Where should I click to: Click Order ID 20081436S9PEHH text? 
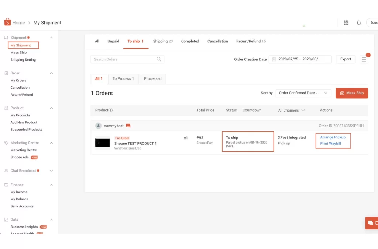tap(341, 126)
